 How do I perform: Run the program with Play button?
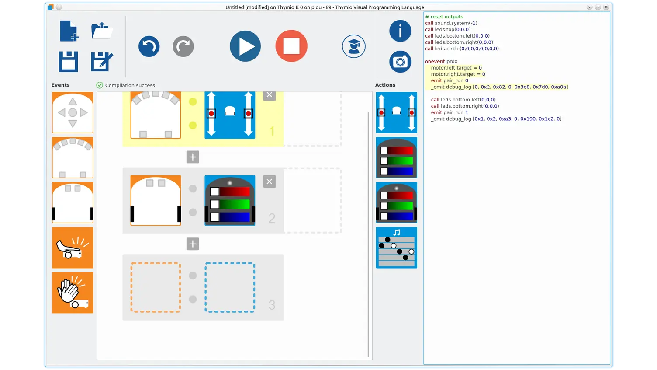coord(245,46)
